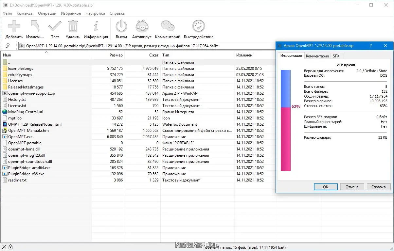Run the Тест (Test) toolbar tool
394x251 pixels.
[x=55, y=26]
